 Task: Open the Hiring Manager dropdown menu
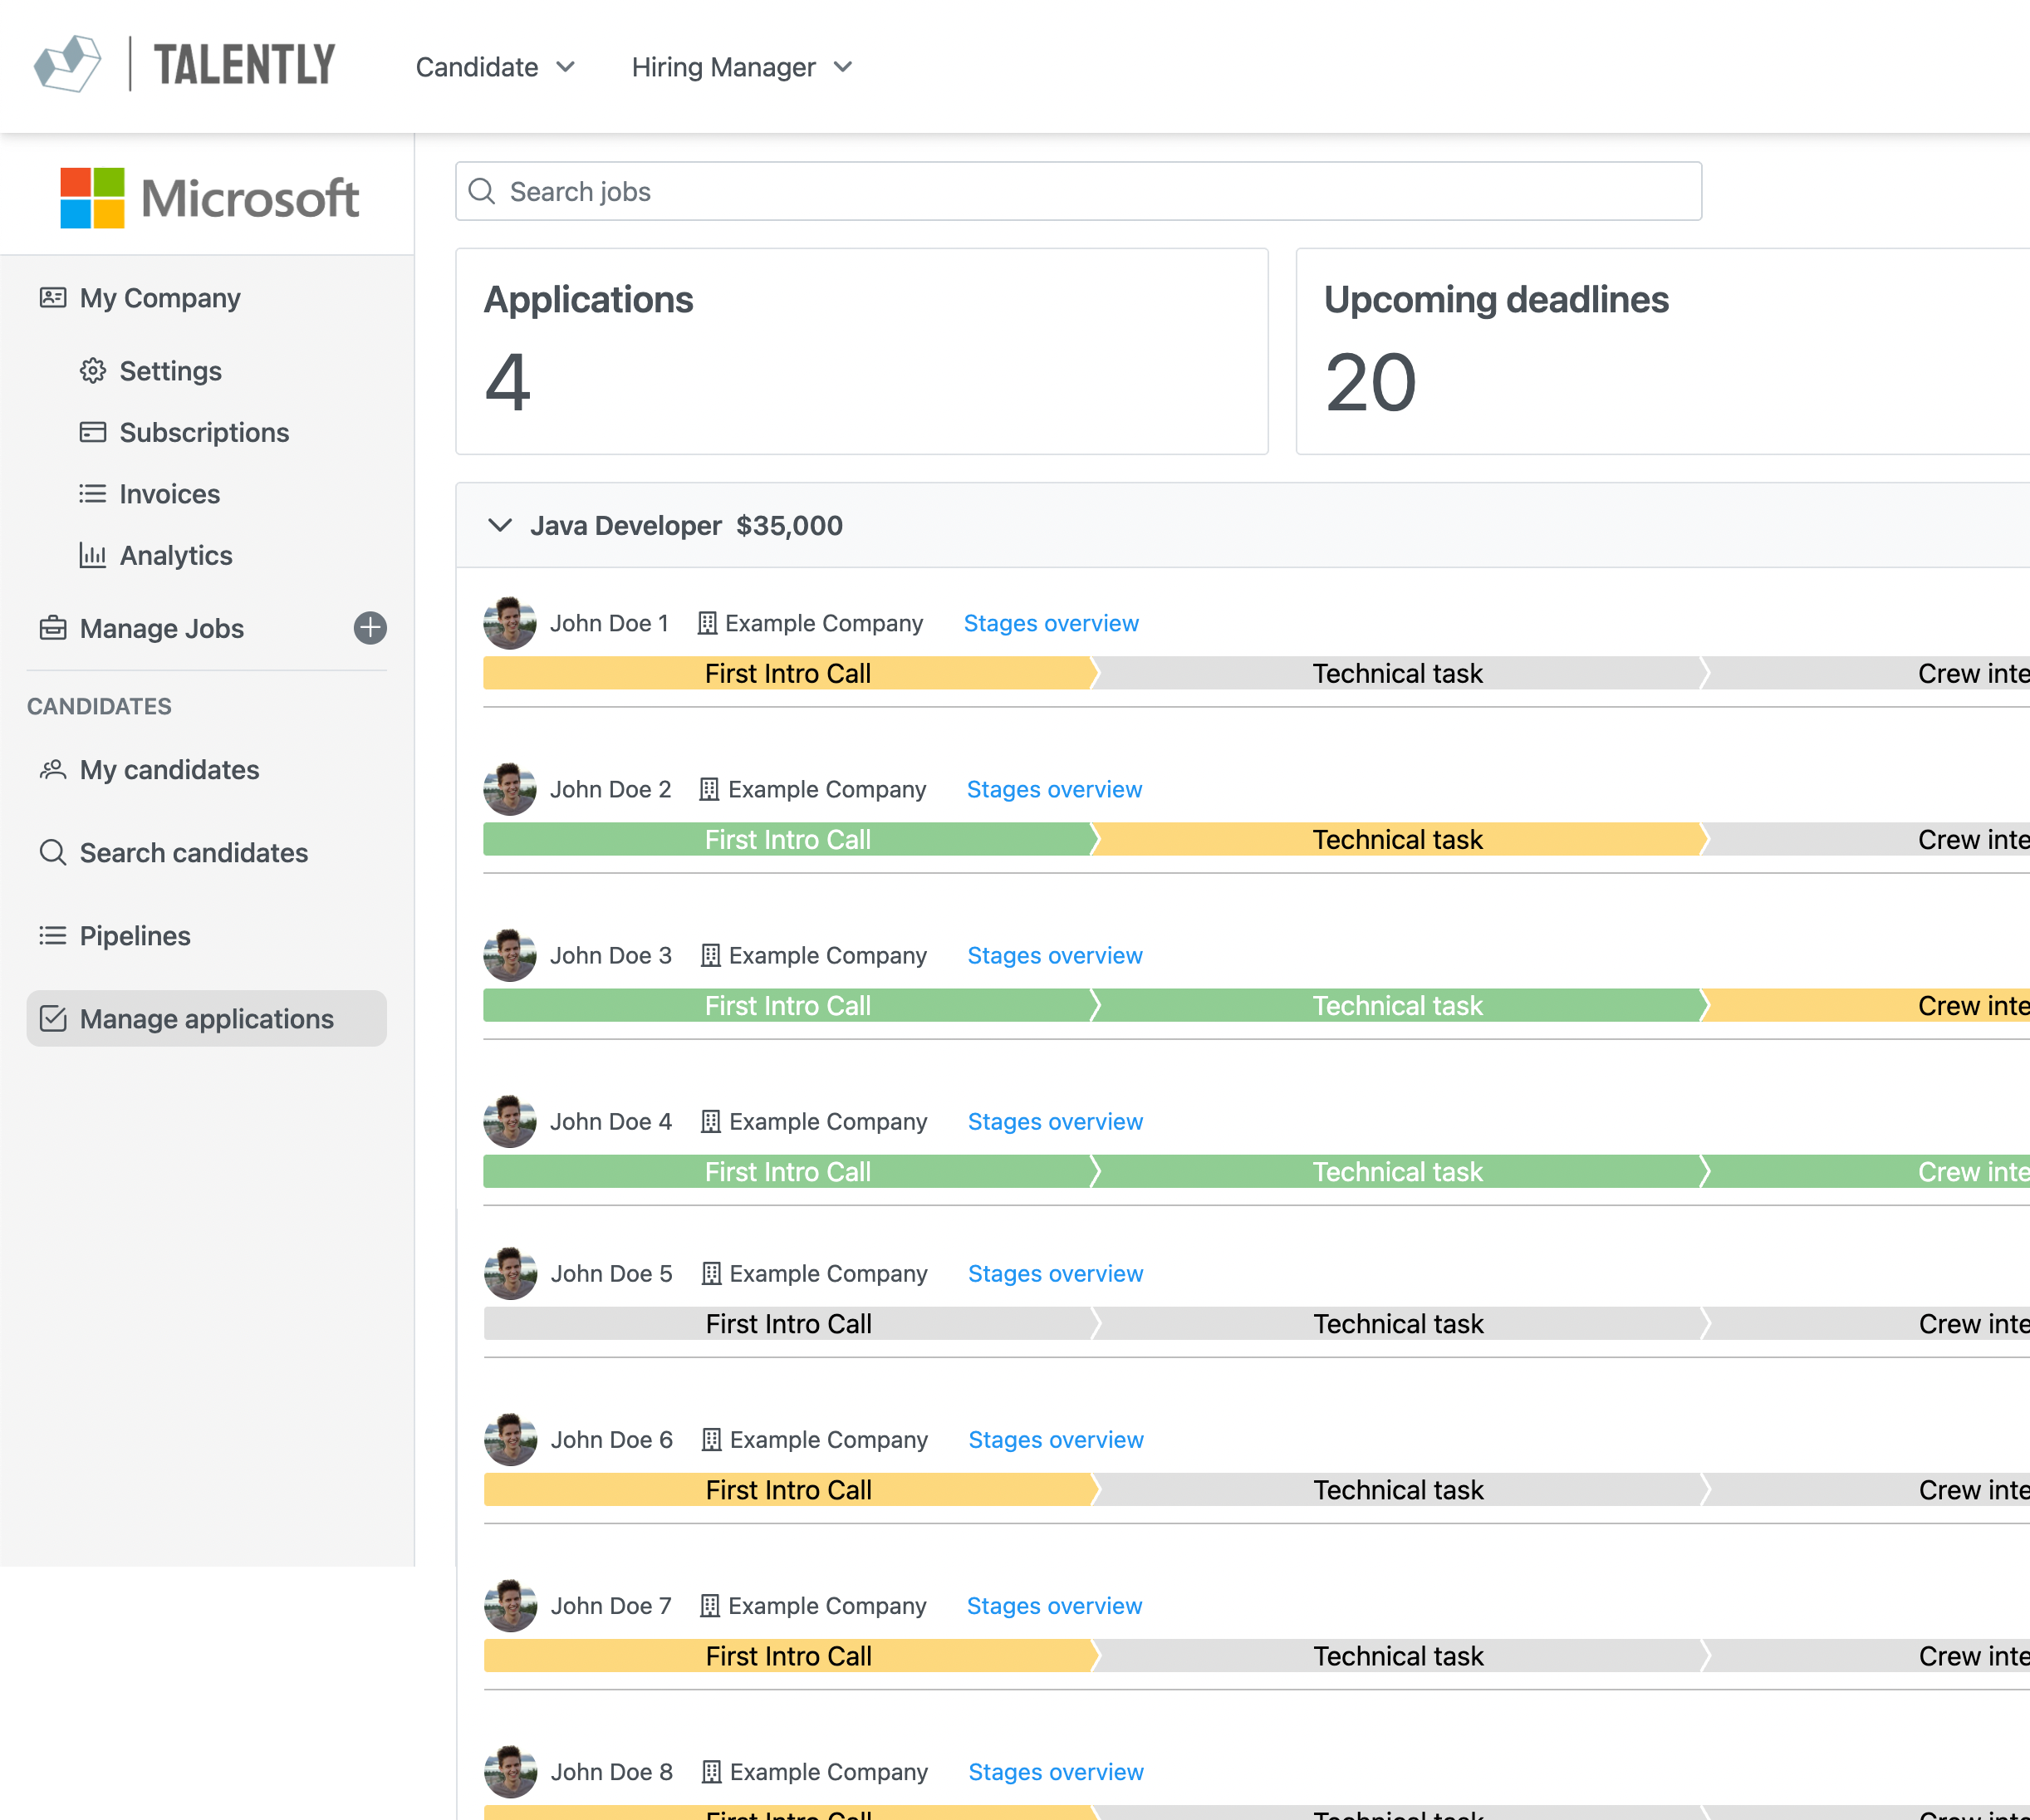(742, 67)
